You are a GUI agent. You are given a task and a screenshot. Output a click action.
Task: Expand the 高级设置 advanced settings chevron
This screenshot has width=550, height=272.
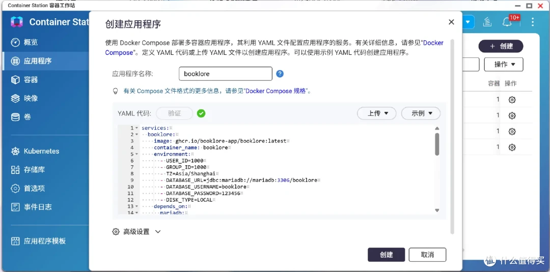click(157, 232)
